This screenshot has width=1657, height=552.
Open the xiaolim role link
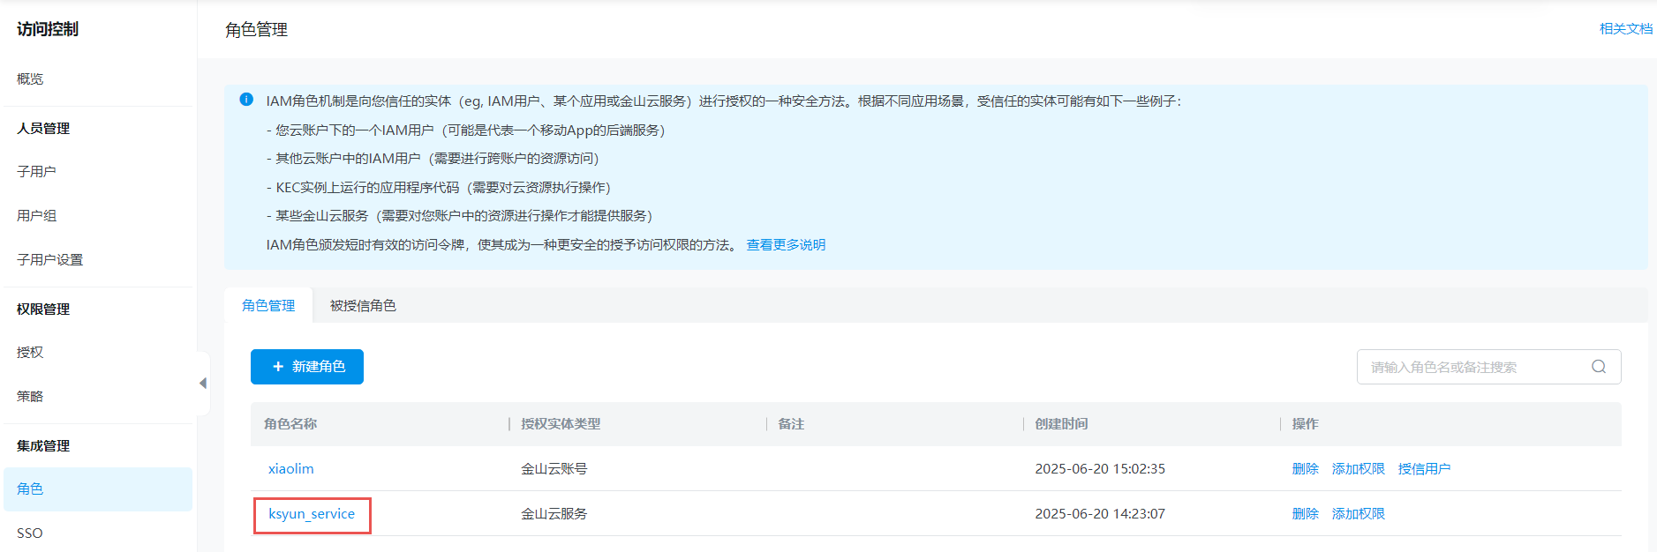pyautogui.click(x=291, y=469)
